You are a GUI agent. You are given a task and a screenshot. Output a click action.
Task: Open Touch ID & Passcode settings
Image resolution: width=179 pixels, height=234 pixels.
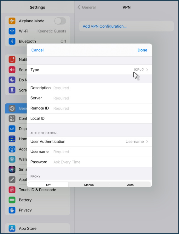[x=38, y=190]
